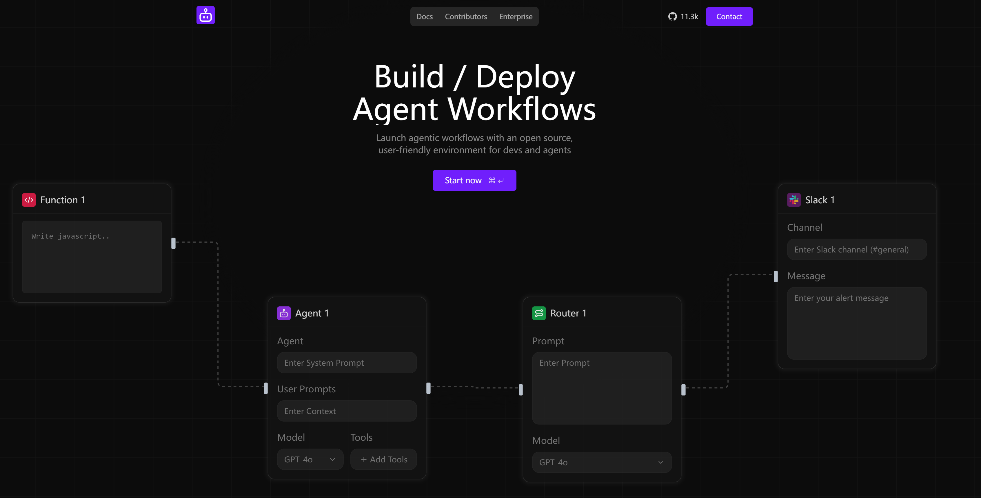This screenshot has width=981, height=498.
Task: Click the Contact button
Action: tap(729, 17)
